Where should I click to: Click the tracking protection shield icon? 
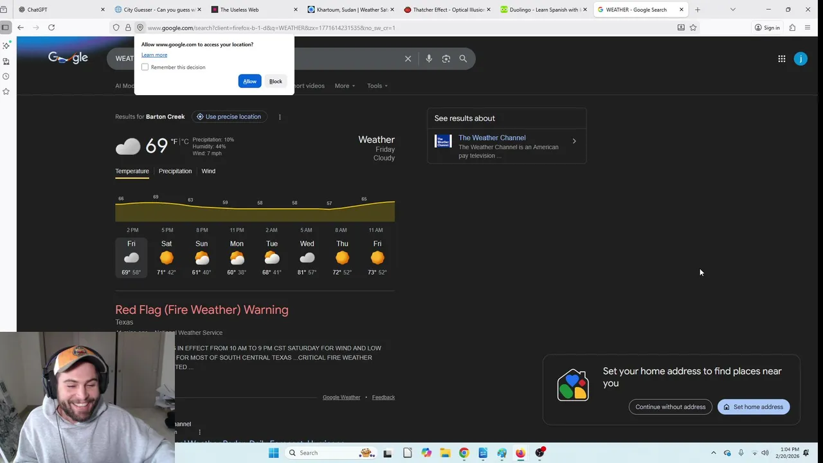116,28
